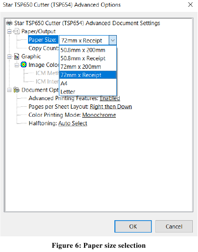This screenshot has width=198, height=252.
Task: Choose 50.8mm x 200mm paper size
Action: [88, 50]
